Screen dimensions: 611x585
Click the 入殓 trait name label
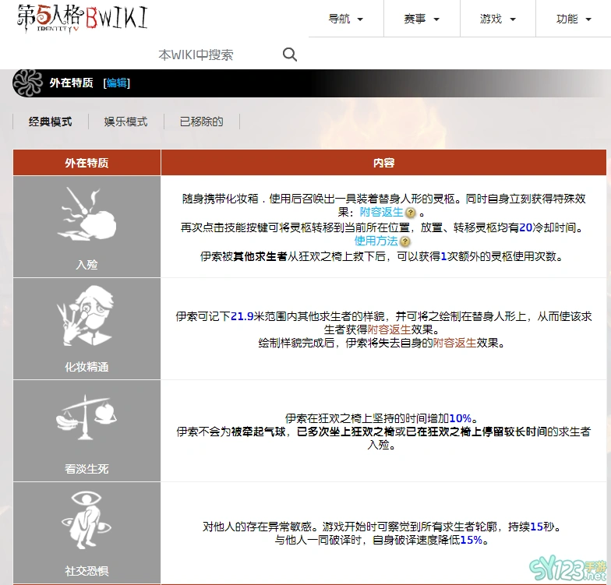[x=87, y=265]
